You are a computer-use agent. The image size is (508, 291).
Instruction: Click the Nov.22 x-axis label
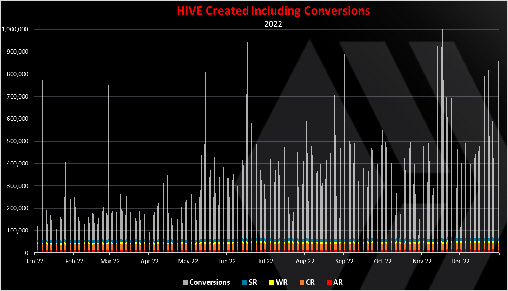(422, 261)
